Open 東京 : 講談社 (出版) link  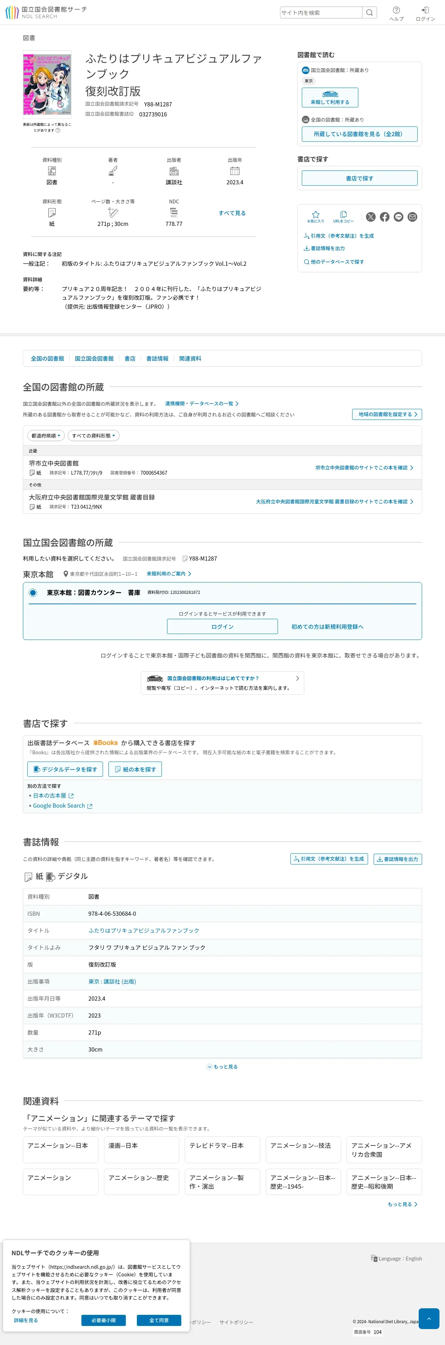(112, 982)
